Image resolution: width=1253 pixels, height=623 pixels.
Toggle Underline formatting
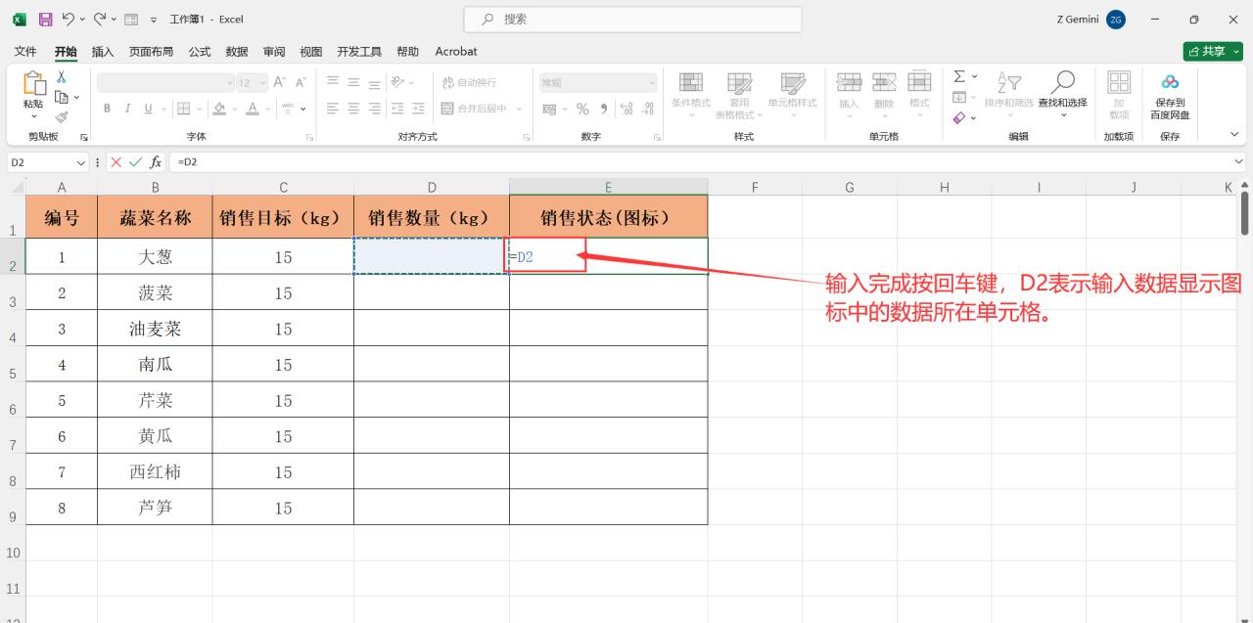coord(149,109)
